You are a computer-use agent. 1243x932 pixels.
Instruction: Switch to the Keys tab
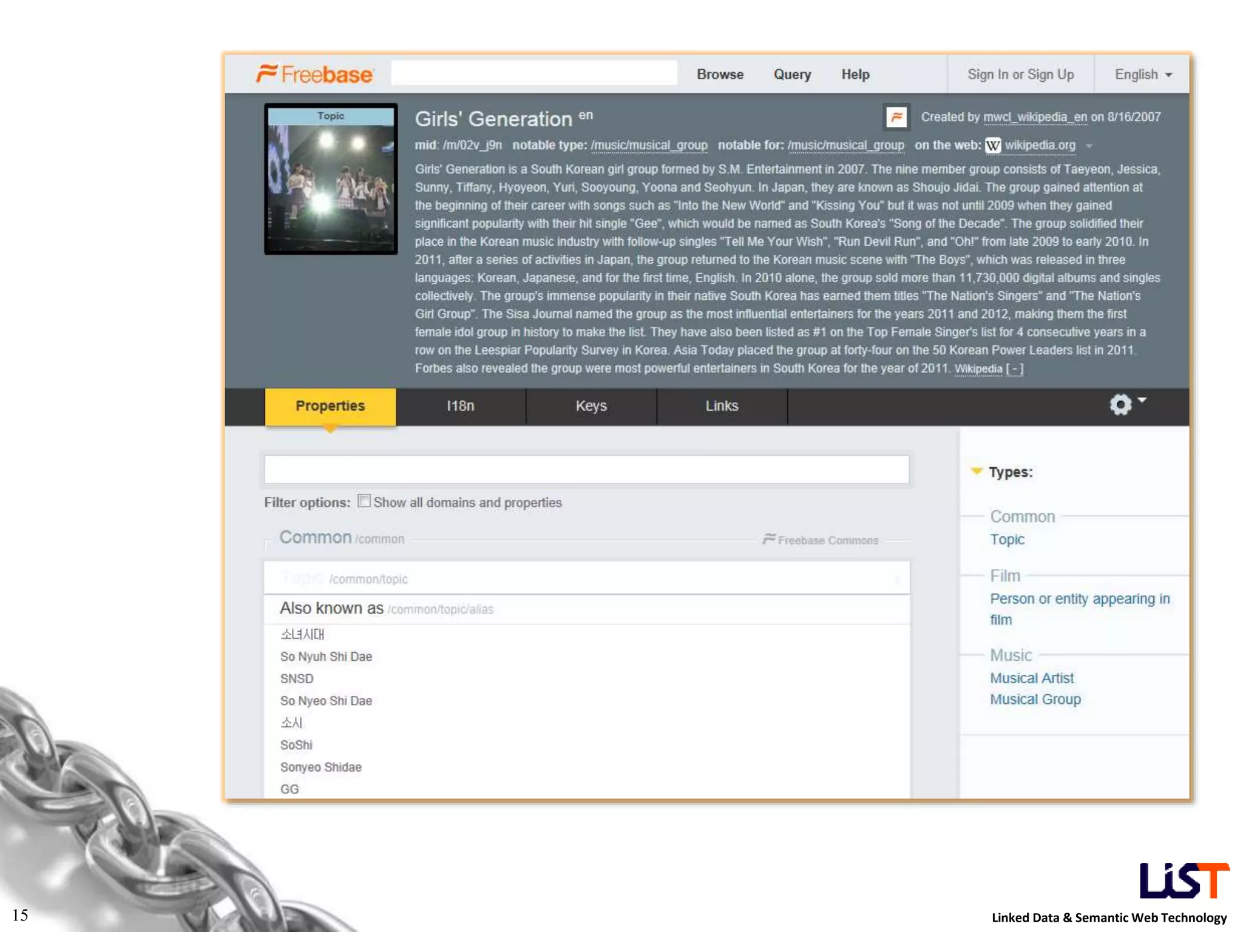591,407
